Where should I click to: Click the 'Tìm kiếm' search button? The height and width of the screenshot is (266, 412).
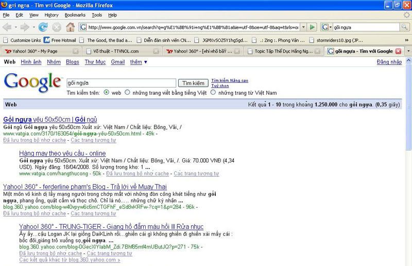pos(193,83)
